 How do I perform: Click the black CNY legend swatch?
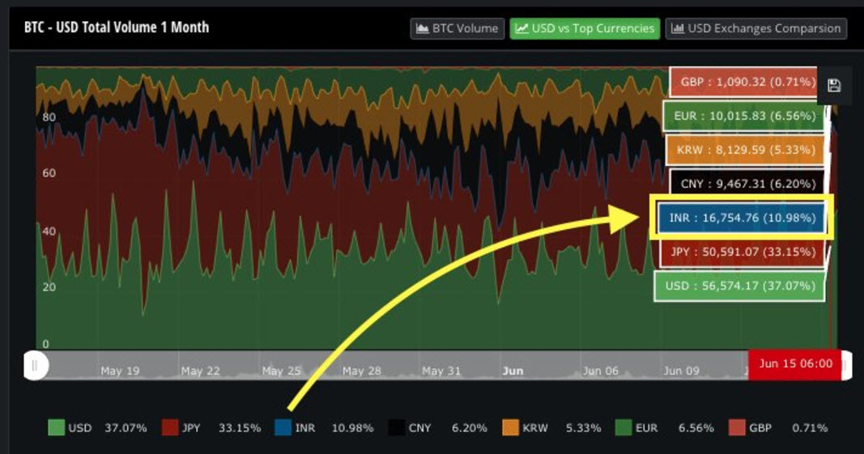(x=396, y=427)
